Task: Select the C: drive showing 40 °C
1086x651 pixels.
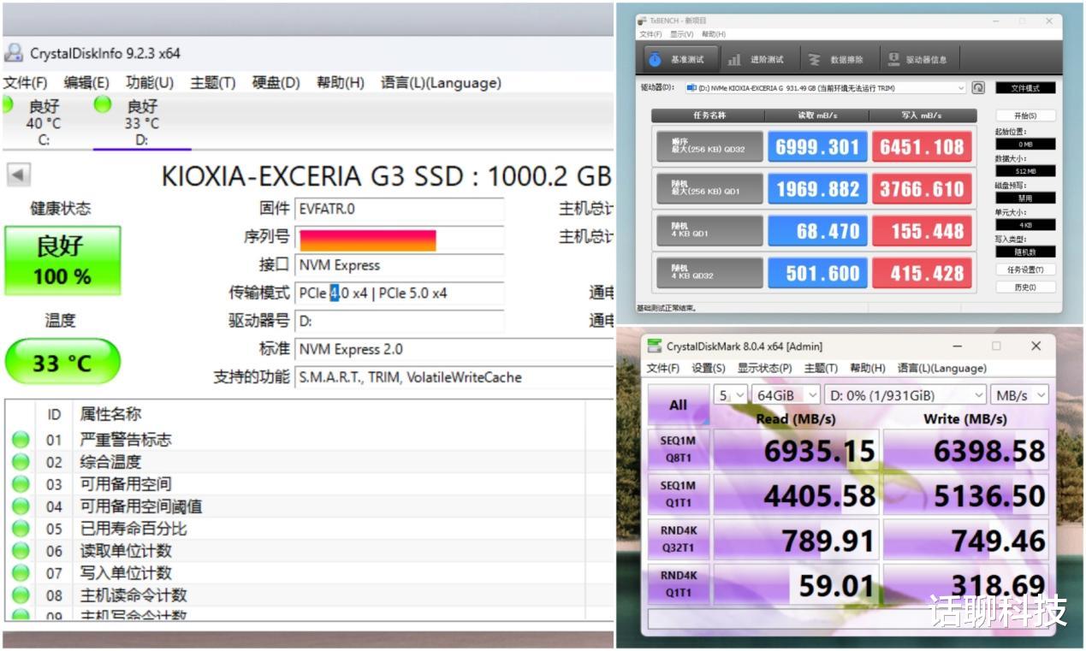Action: [43, 122]
